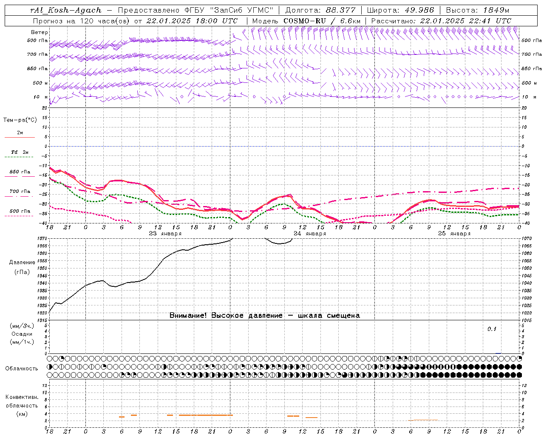
Task: Click the 23 января date label
Action: (165, 234)
